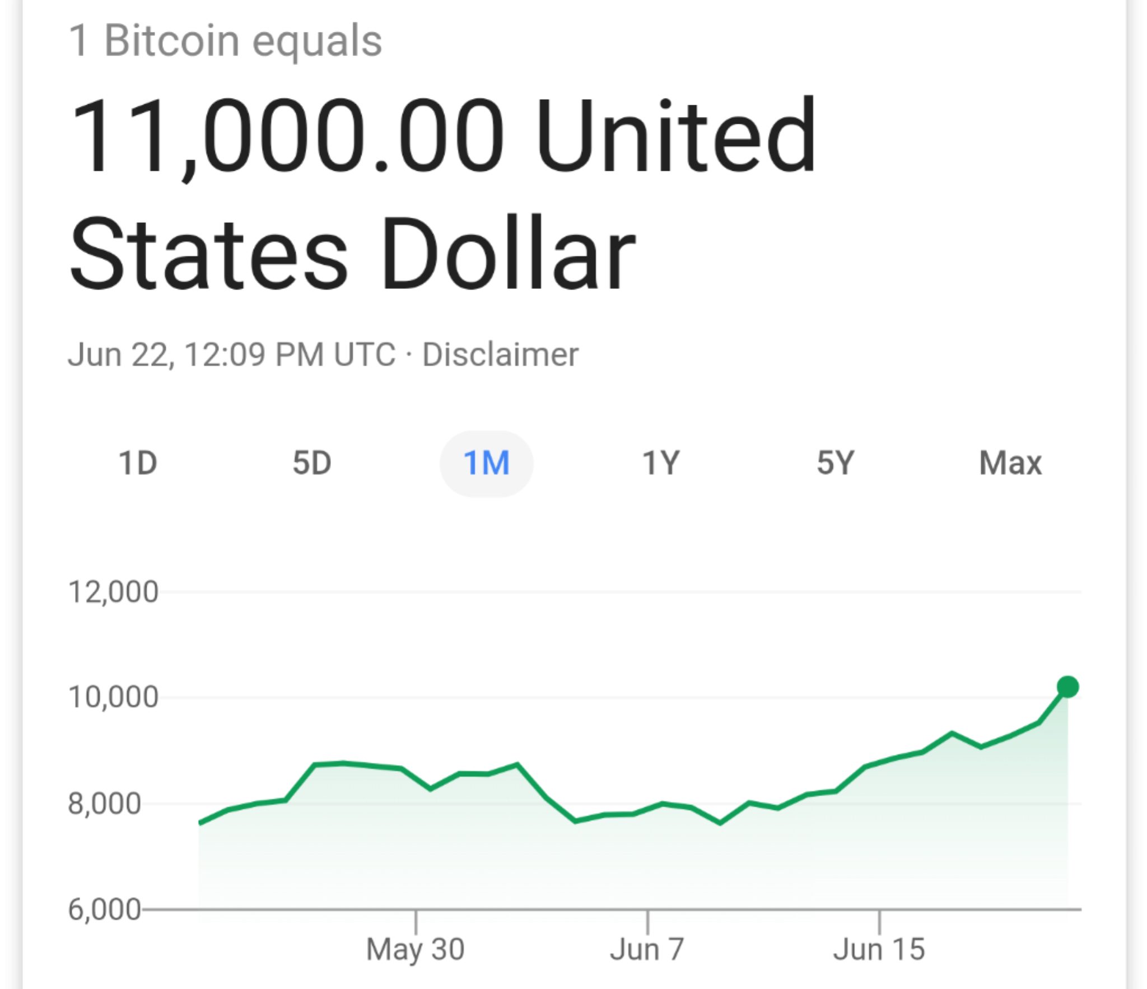
Task: Click the highlighted 1M range tab
Action: 486,463
